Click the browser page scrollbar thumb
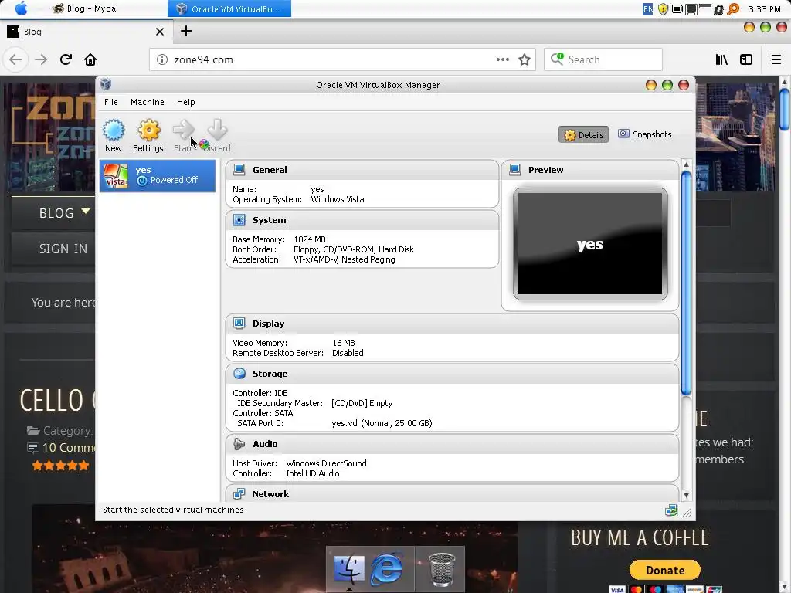The width and height of the screenshot is (791, 593). point(785,109)
